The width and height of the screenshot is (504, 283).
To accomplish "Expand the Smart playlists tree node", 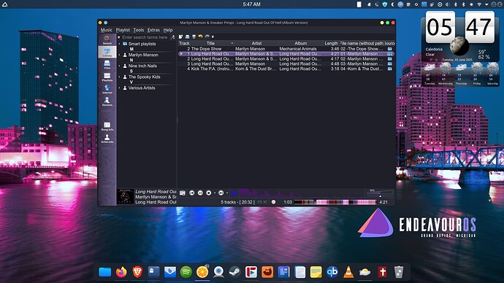I will coord(120,44).
